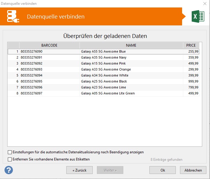Close the Datenquelle verbinden dialog
The width and height of the screenshot is (210, 179).
pyautogui.click(x=205, y=4)
